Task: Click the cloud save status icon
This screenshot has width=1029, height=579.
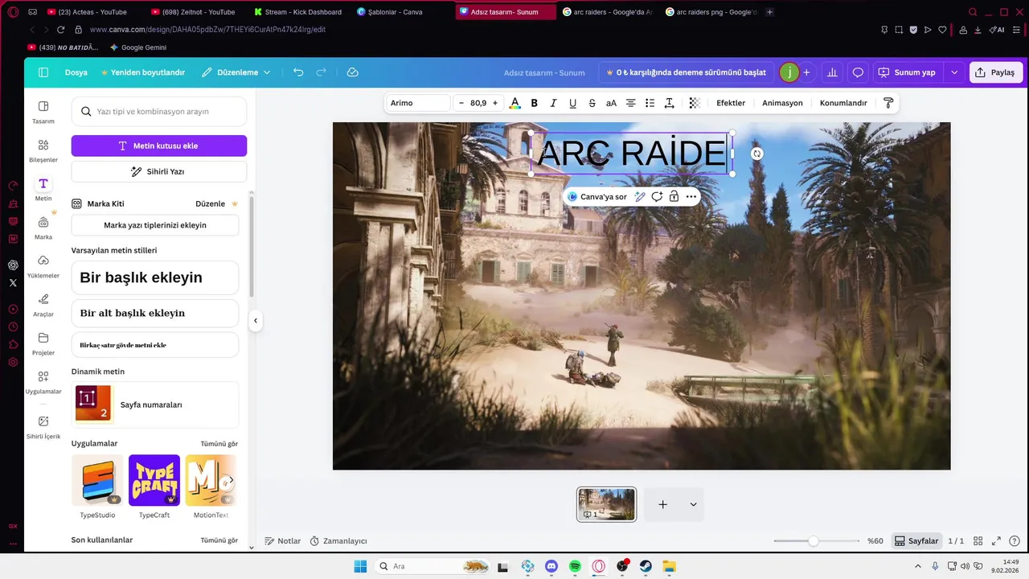Action: click(x=352, y=72)
